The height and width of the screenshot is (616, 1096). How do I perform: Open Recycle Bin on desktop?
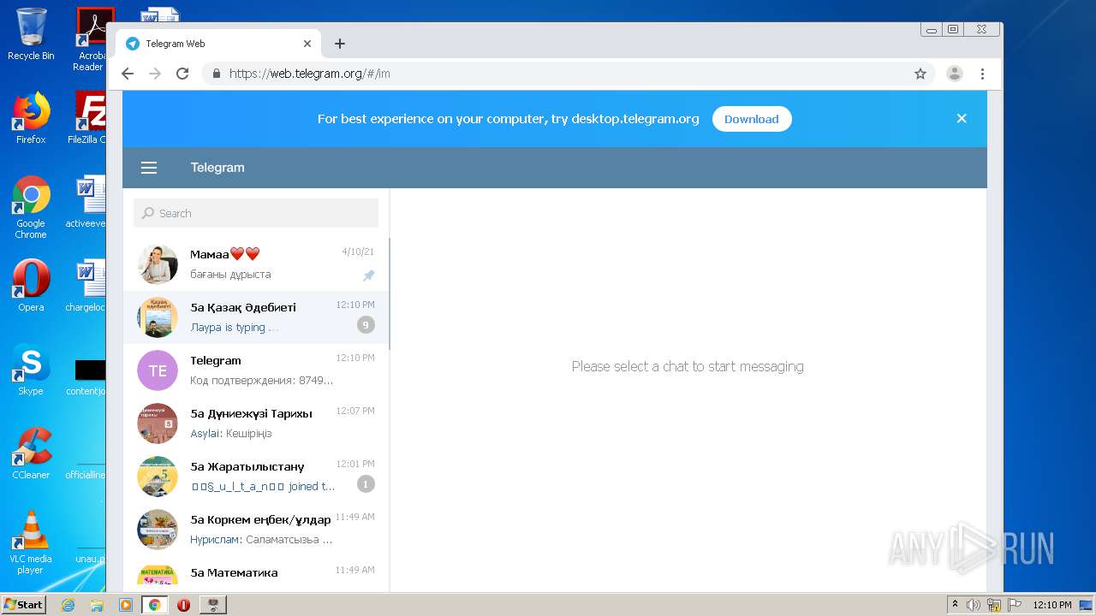31,34
